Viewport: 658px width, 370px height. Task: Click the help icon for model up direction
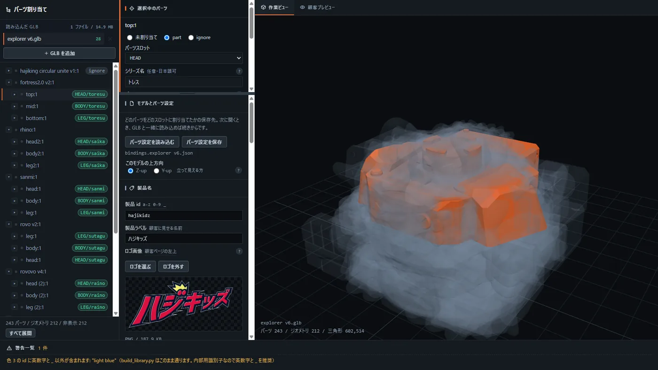[x=239, y=170]
